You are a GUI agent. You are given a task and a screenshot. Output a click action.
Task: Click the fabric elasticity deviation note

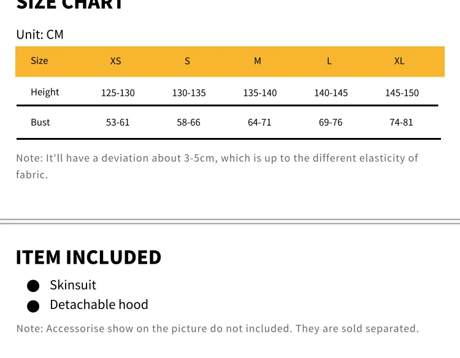pyautogui.click(x=217, y=166)
